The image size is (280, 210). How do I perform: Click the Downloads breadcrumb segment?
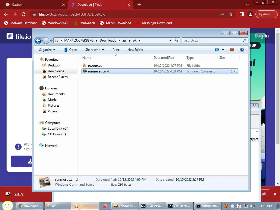(x=108, y=40)
